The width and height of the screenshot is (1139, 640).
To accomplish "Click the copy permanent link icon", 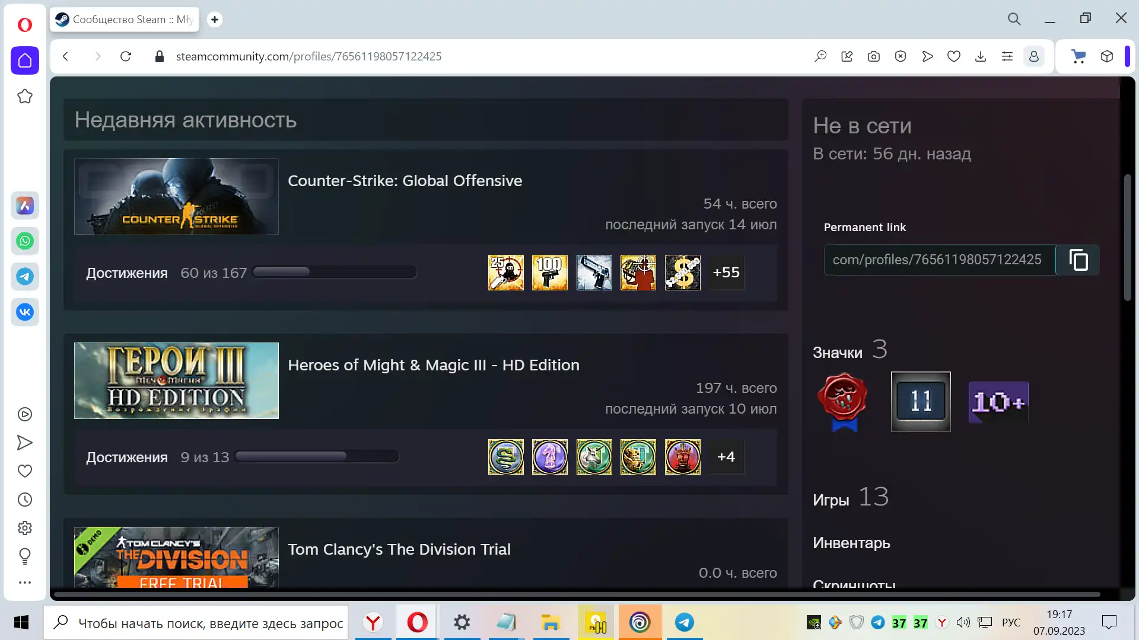I will point(1078,260).
